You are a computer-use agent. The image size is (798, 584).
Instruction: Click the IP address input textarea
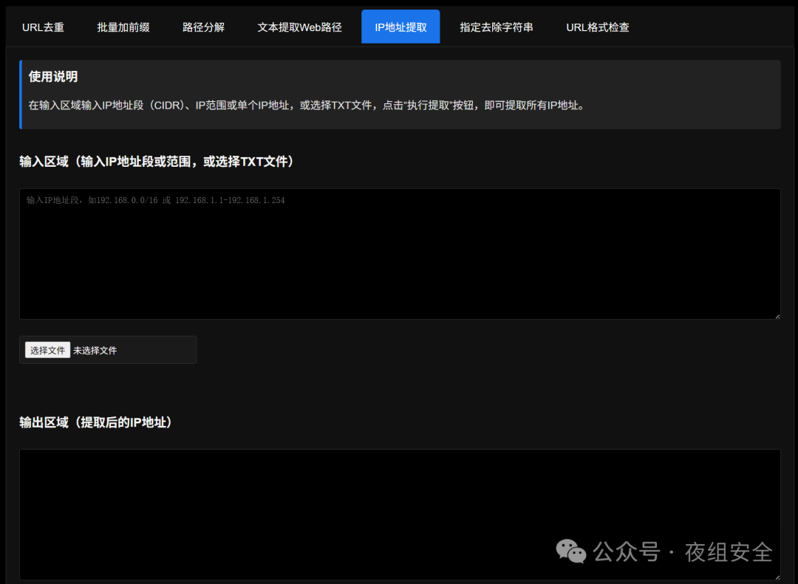click(x=399, y=254)
